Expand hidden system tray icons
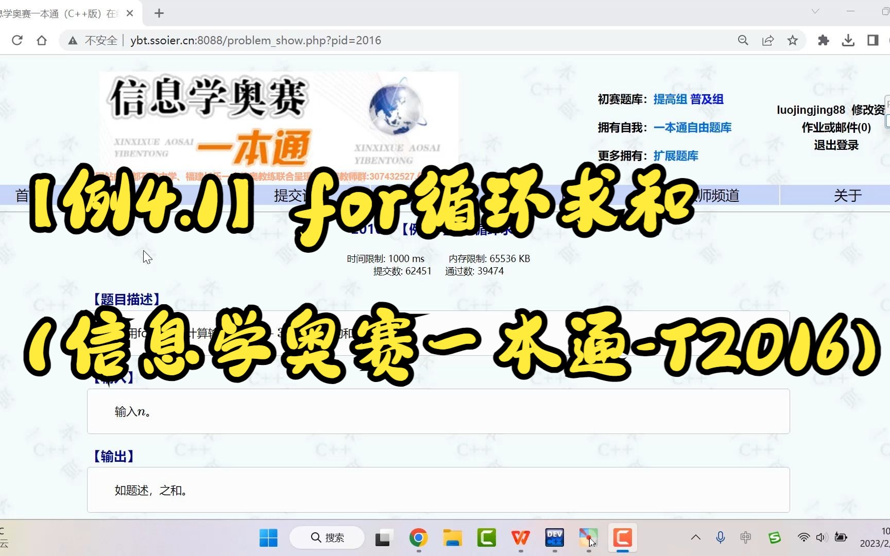The width and height of the screenshot is (890, 556). point(695,537)
